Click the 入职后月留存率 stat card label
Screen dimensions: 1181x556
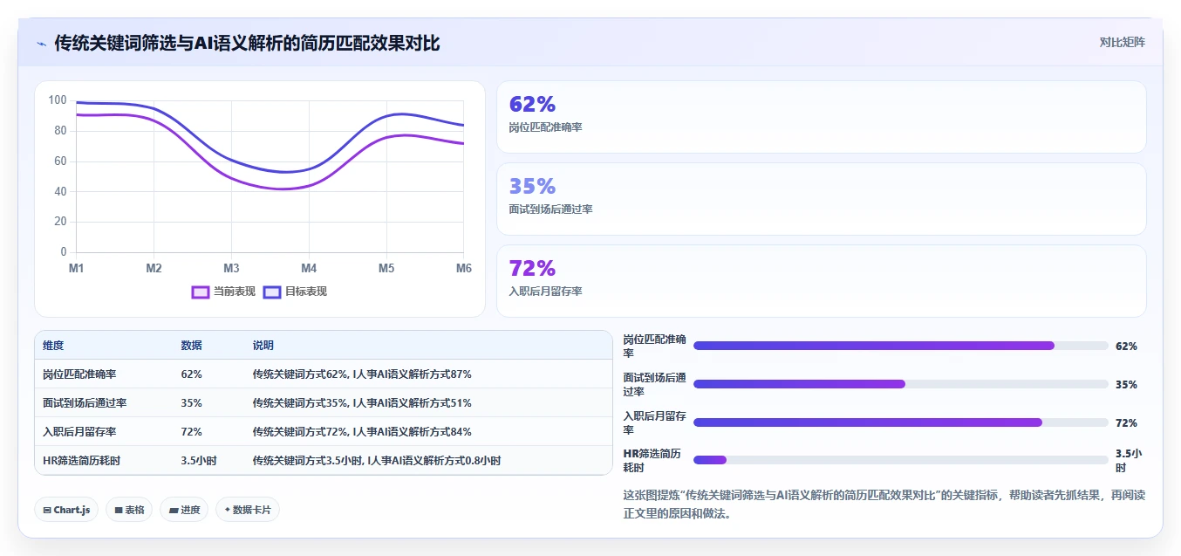[545, 292]
